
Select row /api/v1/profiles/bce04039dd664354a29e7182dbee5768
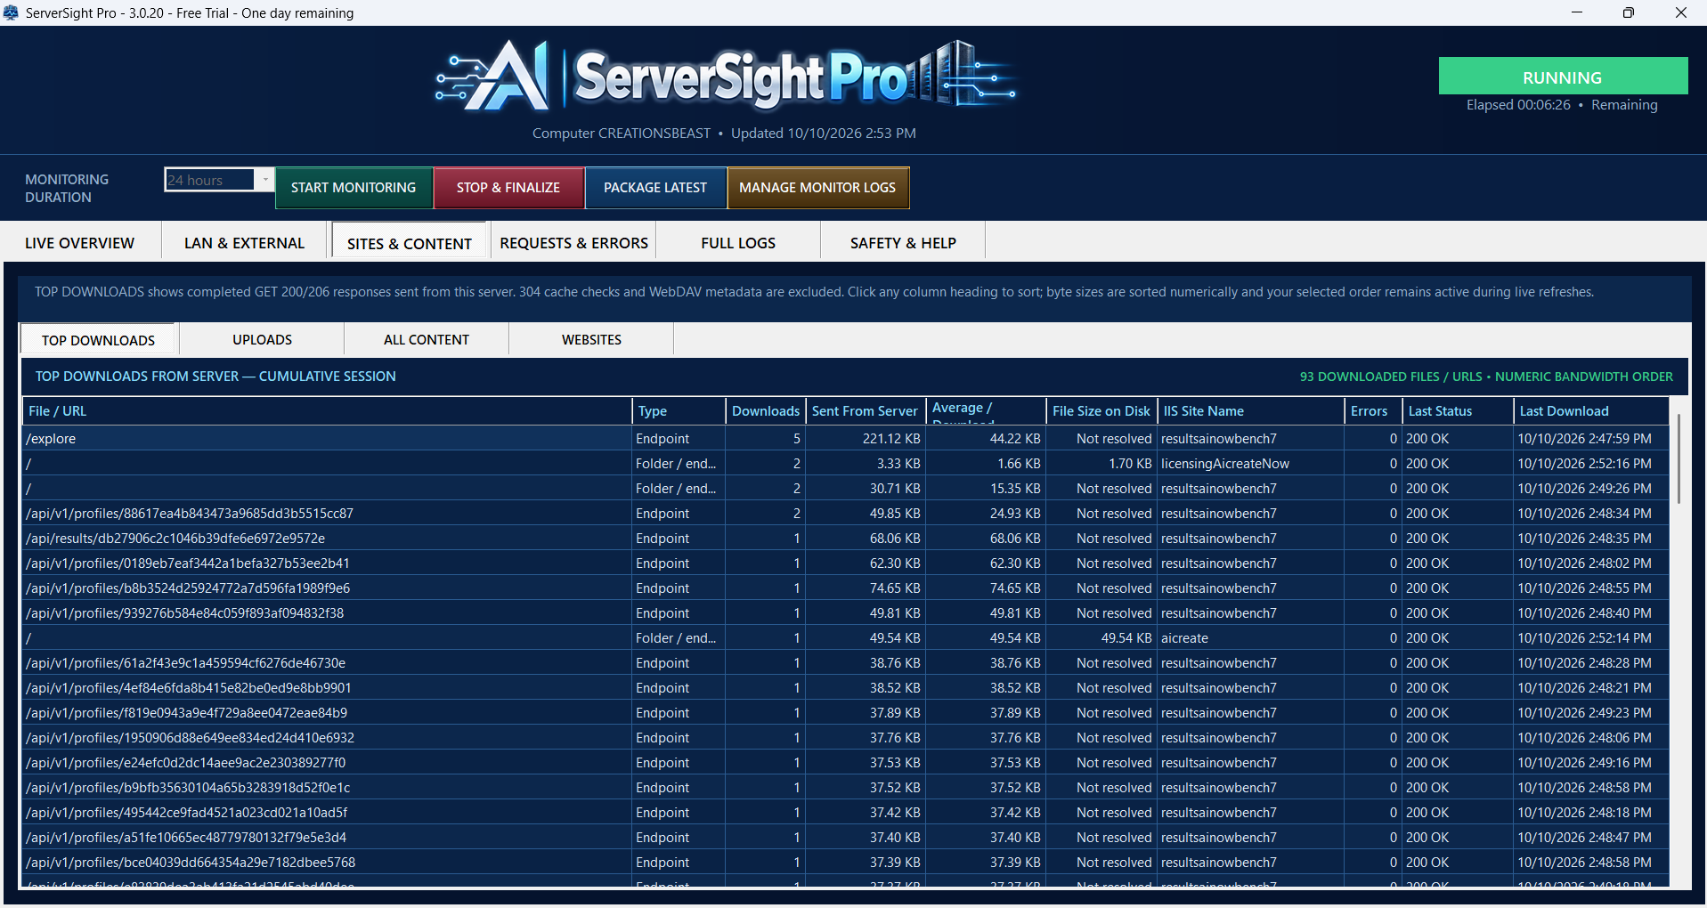pos(845,863)
